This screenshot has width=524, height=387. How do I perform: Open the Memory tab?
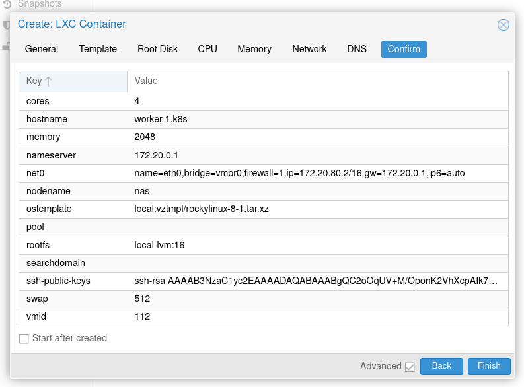254,49
